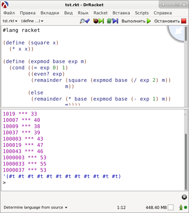Open the Справка menu
This screenshot has width=189, height=213.
(x=163, y=13)
